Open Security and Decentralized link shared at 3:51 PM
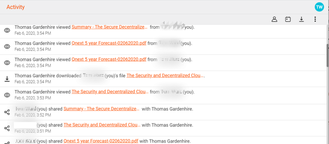Image resolution: width=329 pixels, height=144 pixels. click(102, 125)
